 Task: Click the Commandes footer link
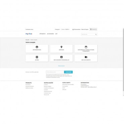point(65,86)
